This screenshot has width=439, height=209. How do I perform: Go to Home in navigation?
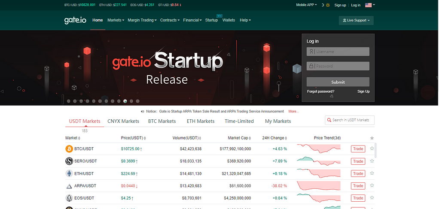point(98,20)
